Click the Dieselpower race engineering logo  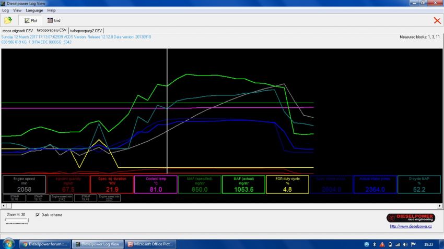(411, 218)
